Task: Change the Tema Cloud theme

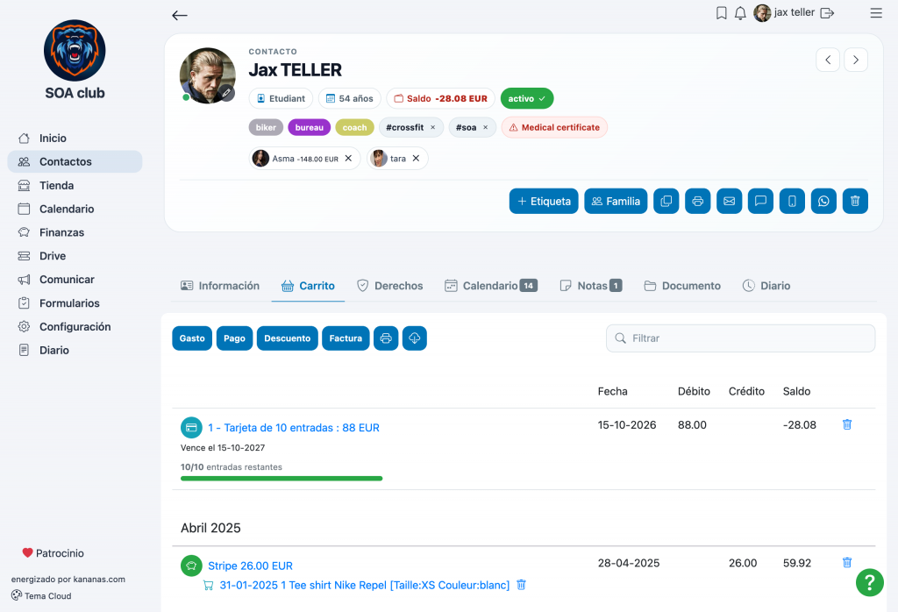Action: click(41, 595)
